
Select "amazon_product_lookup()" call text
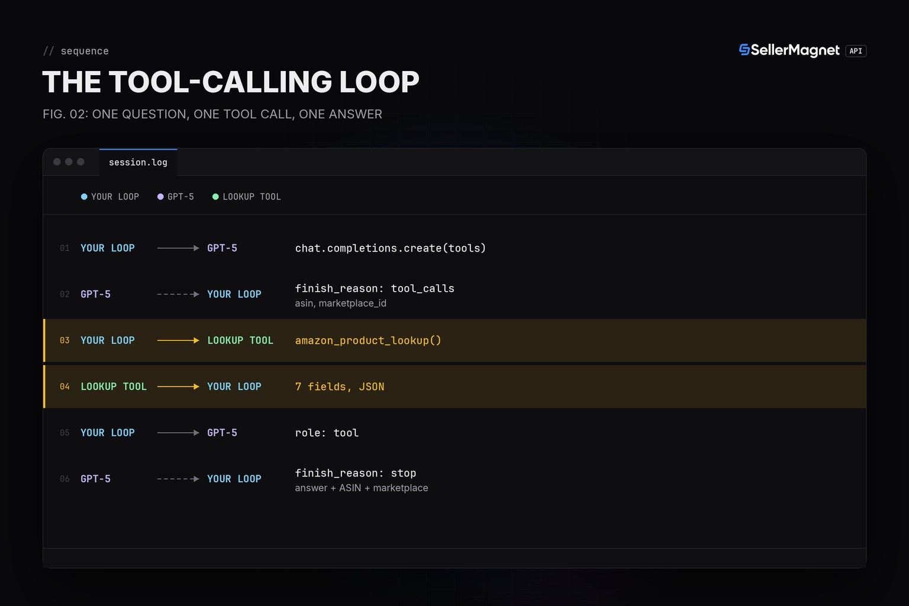[x=368, y=340]
